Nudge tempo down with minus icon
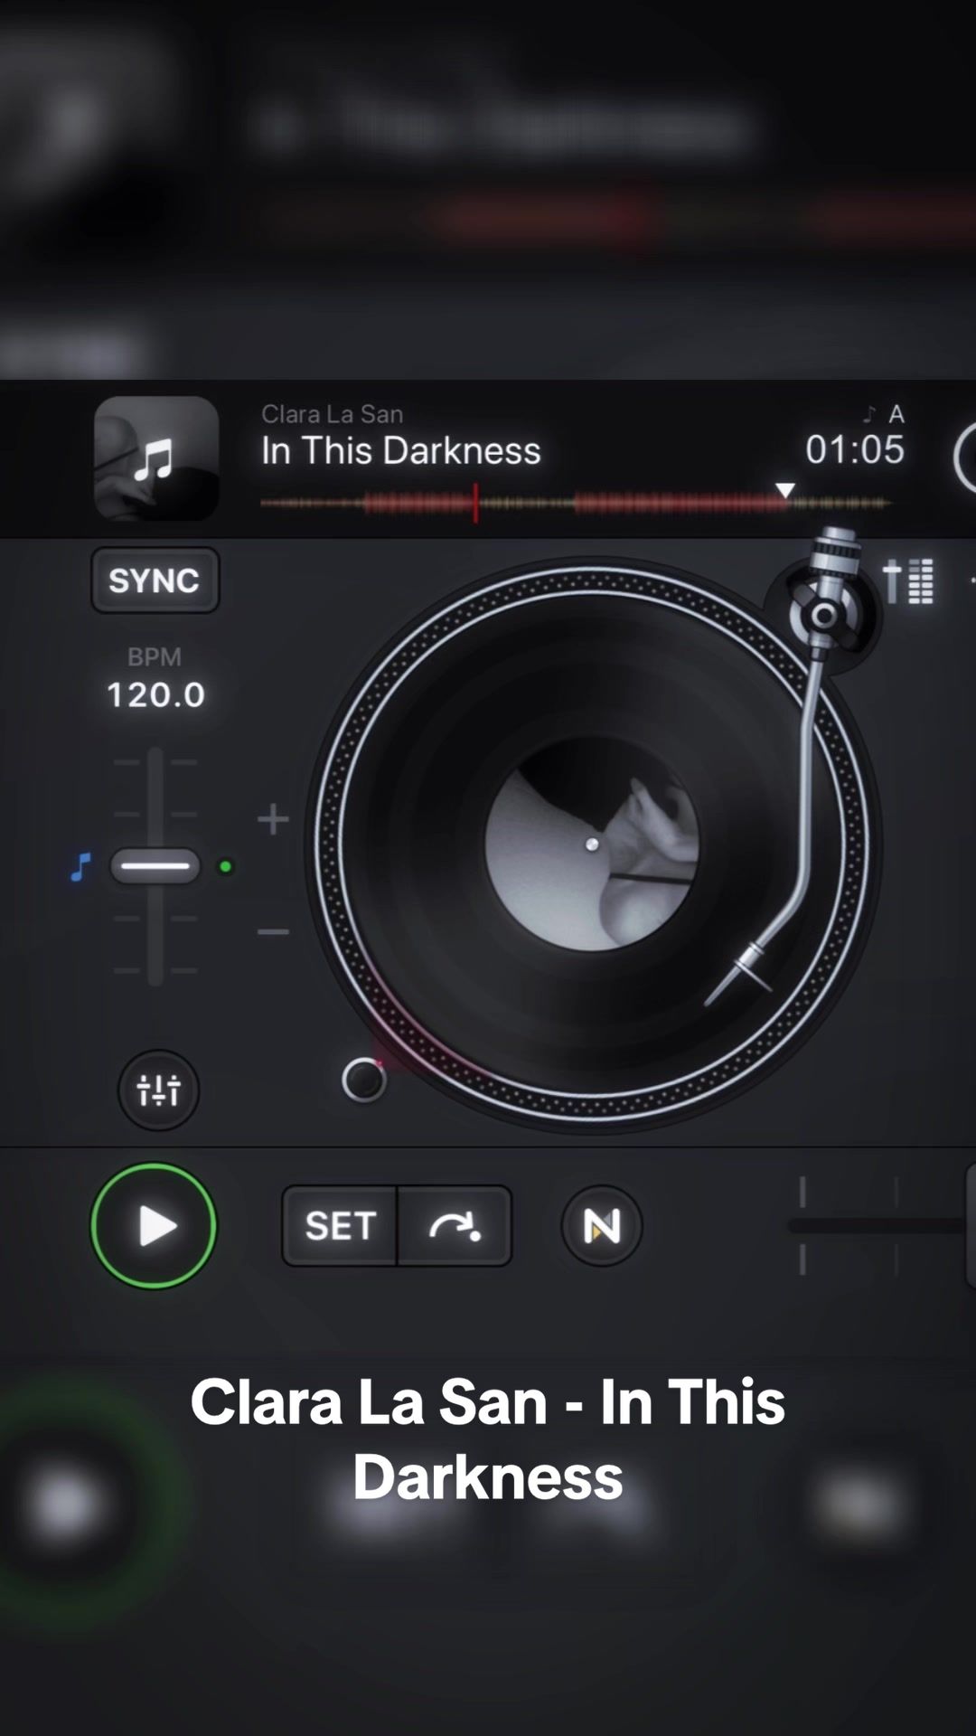Screen dimensions: 976x1736 [x=273, y=931]
